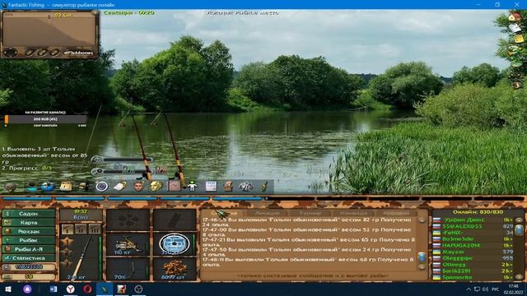The image size is (527, 296).
Task: Click the treasure chest toolbar icon
Action: click(x=83, y=187)
